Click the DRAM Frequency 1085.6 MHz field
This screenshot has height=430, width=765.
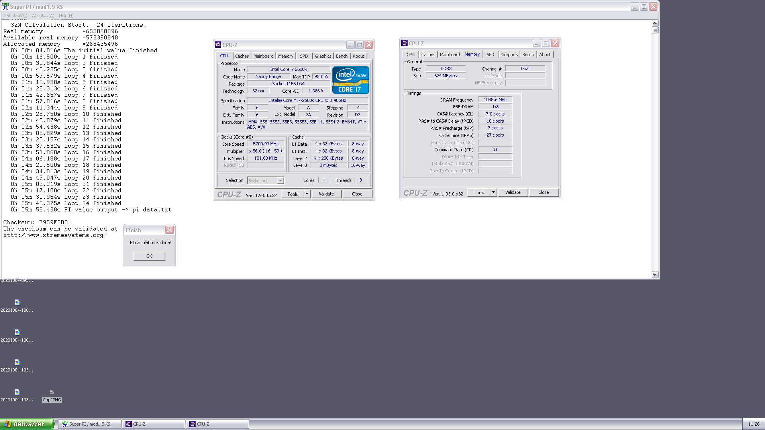pos(495,100)
